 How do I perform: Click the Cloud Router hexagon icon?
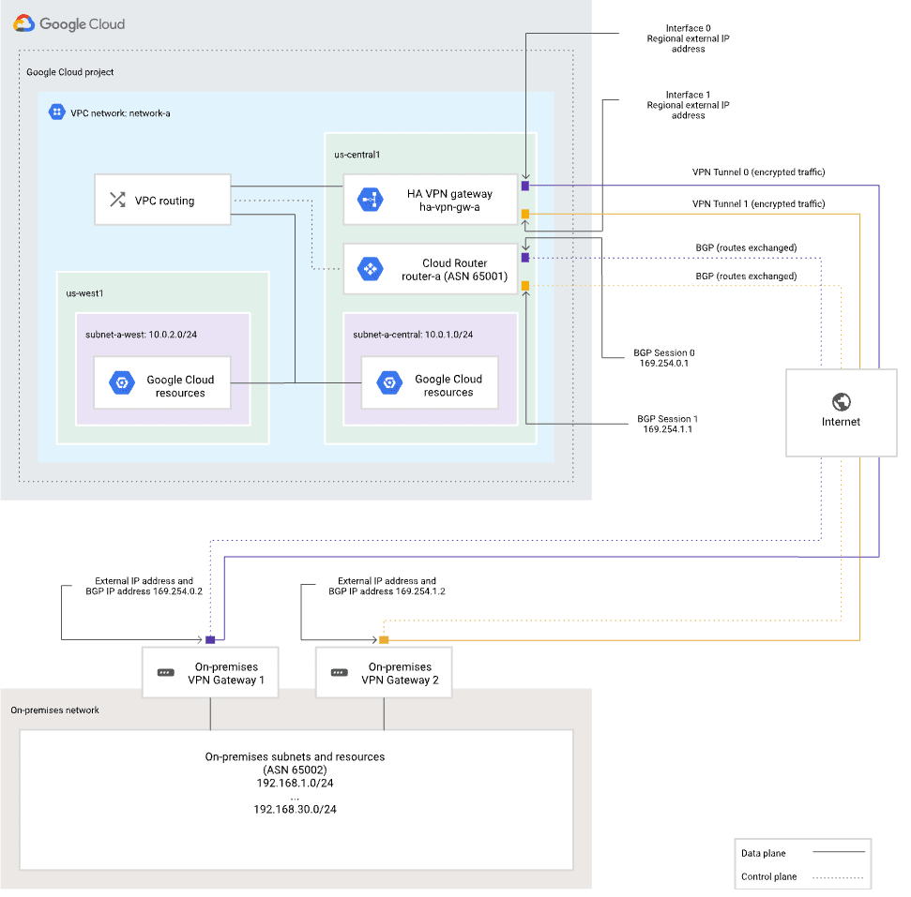[x=370, y=269]
